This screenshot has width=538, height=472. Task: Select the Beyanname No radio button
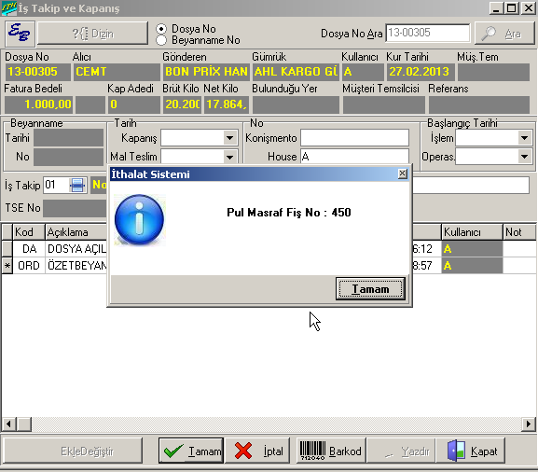coord(161,40)
